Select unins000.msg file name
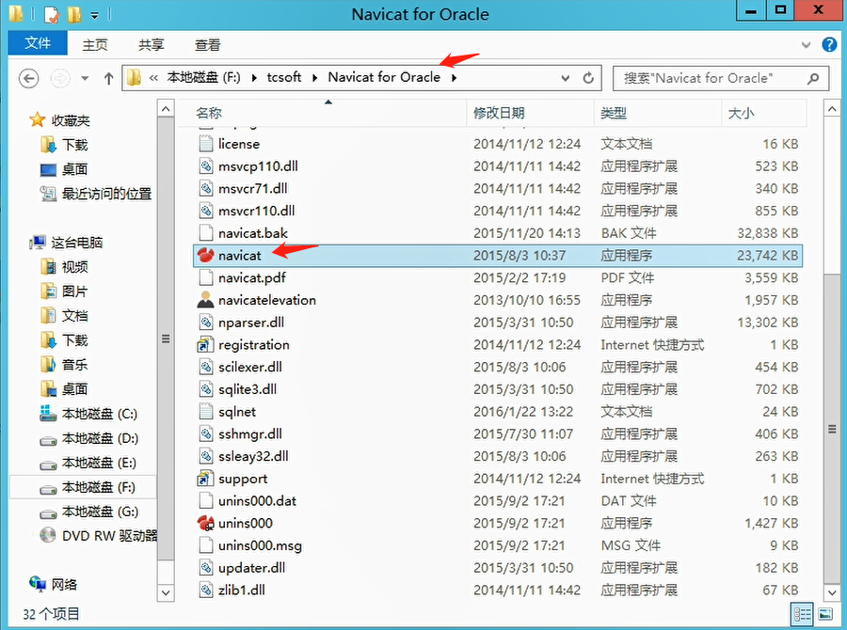The height and width of the screenshot is (630, 847). [x=260, y=545]
